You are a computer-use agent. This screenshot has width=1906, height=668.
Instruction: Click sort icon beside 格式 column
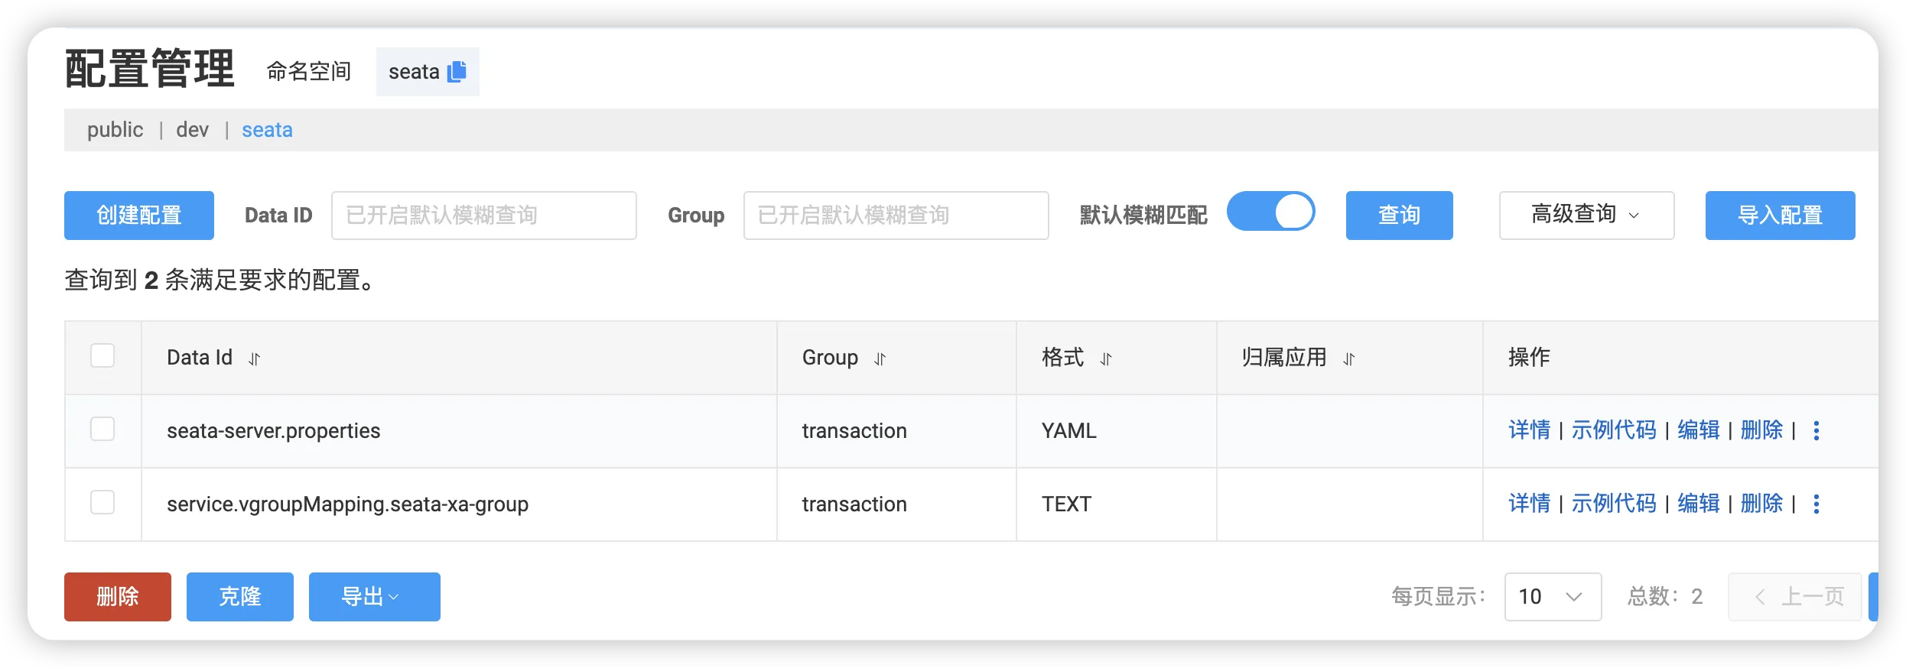(x=1106, y=358)
